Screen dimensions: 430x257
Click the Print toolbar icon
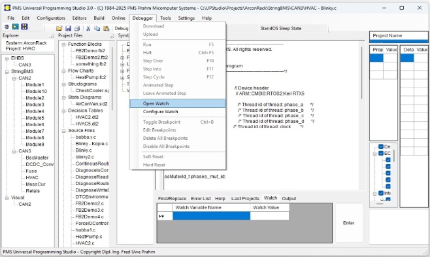click(77, 28)
